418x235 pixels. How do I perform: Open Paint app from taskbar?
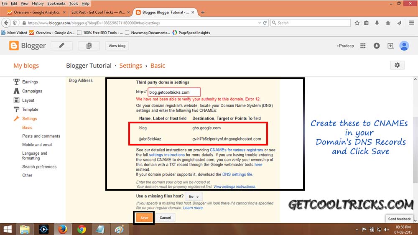[119, 229]
